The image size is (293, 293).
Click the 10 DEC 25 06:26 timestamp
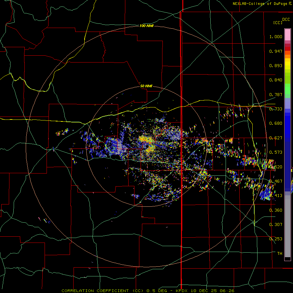(213, 291)
